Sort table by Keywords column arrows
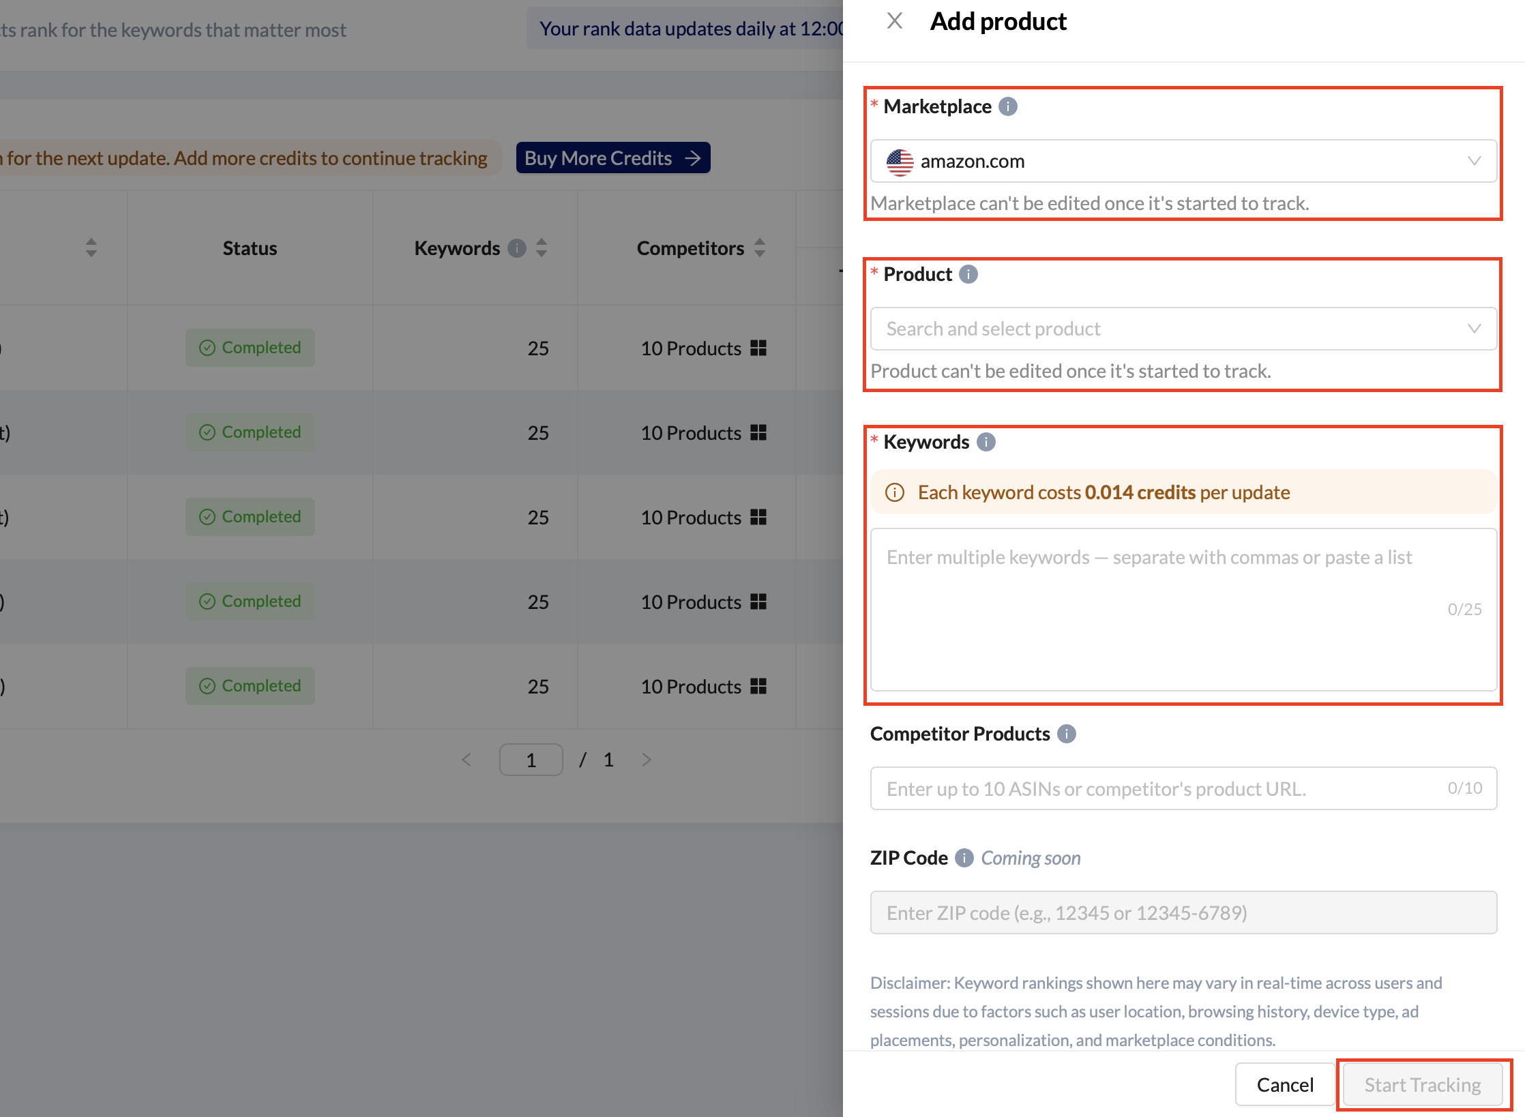Viewport: 1525px width, 1117px height. (x=542, y=248)
